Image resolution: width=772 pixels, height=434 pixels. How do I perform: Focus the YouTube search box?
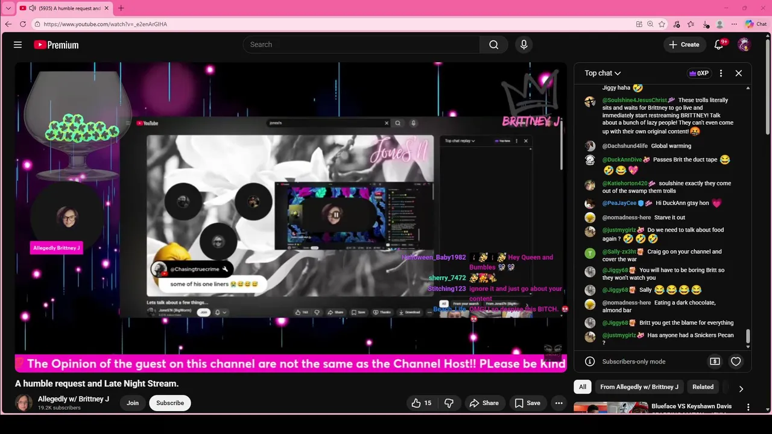click(362, 45)
